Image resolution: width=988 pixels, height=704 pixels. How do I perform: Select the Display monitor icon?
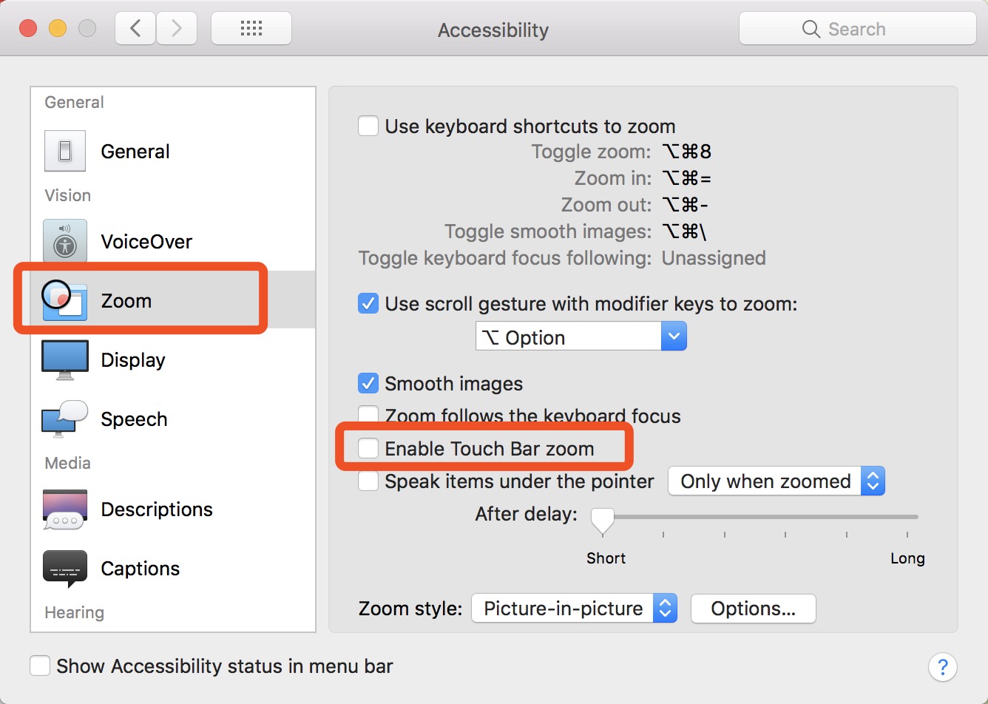[64, 359]
